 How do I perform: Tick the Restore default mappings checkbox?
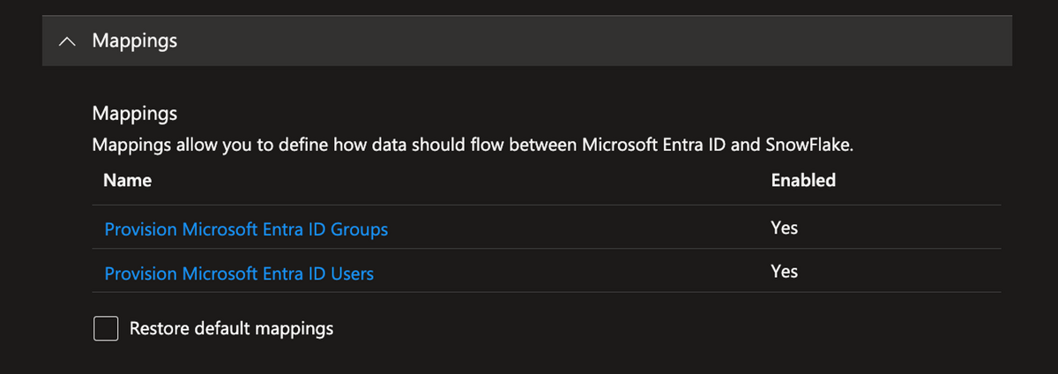(106, 329)
